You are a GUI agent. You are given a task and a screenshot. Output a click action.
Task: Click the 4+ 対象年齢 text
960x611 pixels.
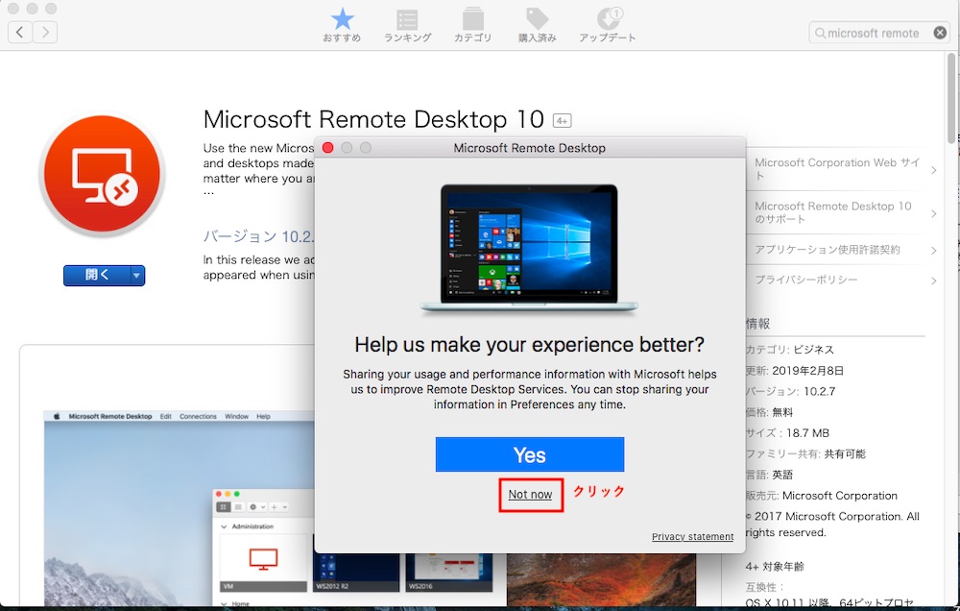tap(775, 567)
